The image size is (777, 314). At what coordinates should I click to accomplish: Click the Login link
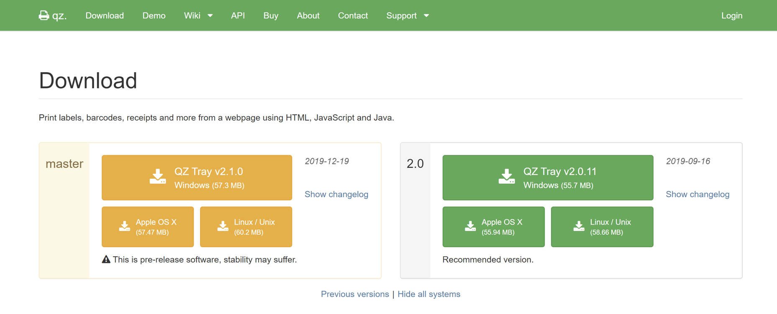click(732, 15)
